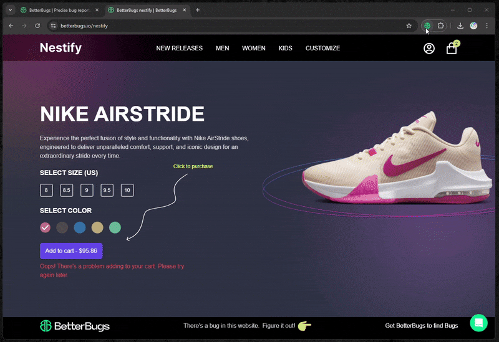499x342 pixels.
Task: Click the Nike AirStride shoe image
Action: point(396,158)
